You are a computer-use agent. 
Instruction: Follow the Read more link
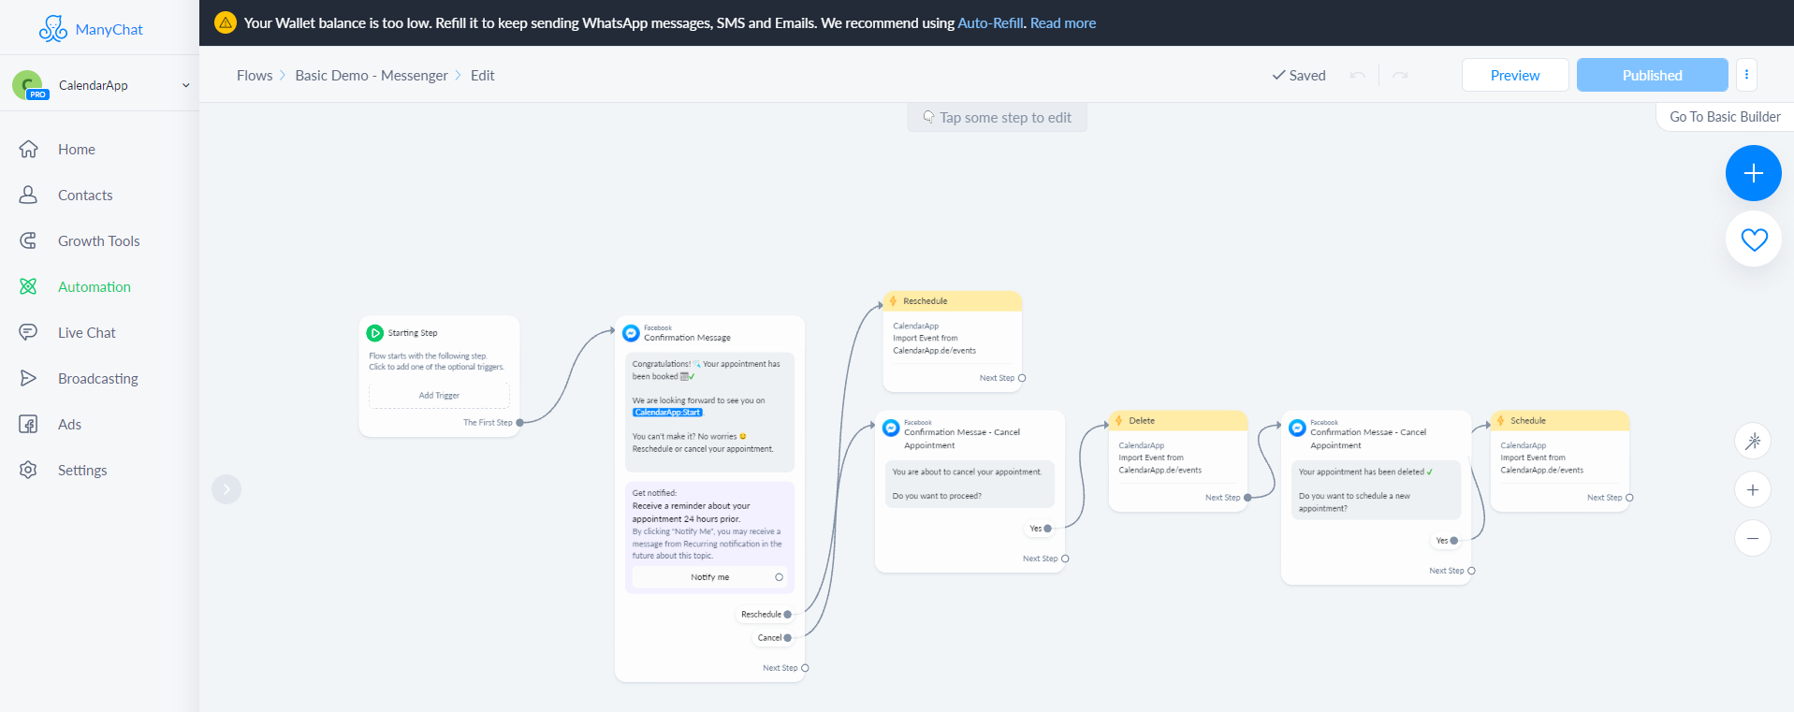(1063, 22)
